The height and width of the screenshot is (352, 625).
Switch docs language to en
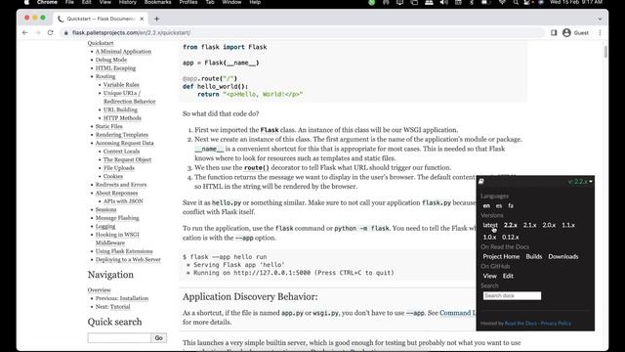click(x=486, y=206)
